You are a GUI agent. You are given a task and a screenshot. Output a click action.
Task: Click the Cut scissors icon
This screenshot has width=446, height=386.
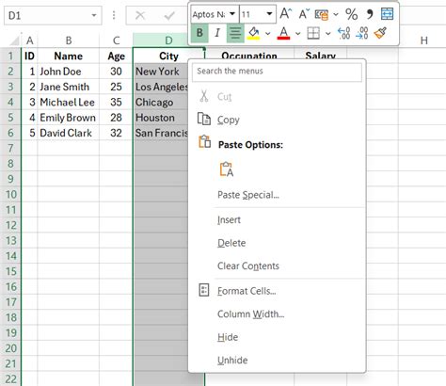pos(204,96)
